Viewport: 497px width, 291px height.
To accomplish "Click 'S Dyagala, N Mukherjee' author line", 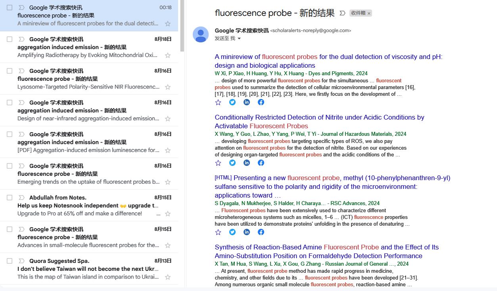I will tap(297, 203).
